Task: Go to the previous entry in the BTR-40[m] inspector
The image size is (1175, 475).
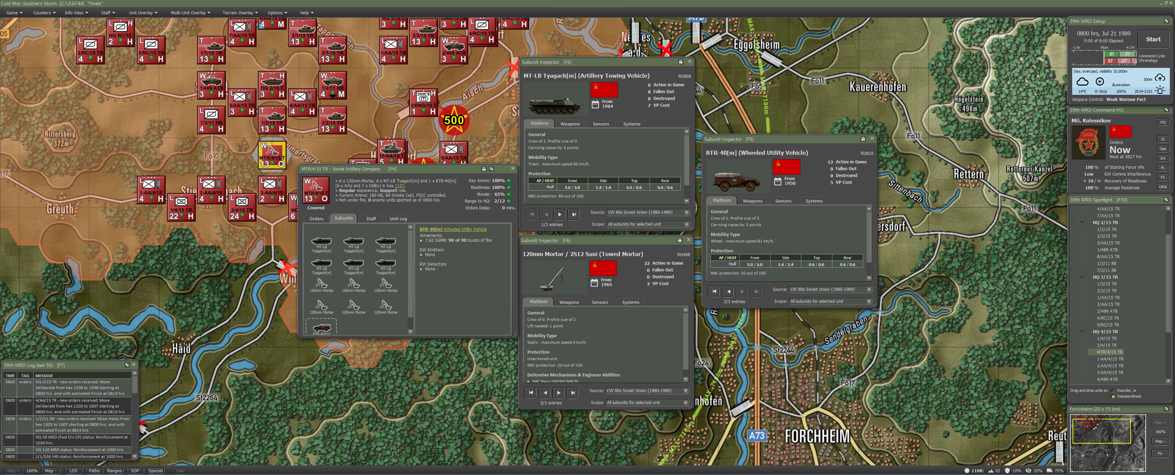Action: coord(729,291)
